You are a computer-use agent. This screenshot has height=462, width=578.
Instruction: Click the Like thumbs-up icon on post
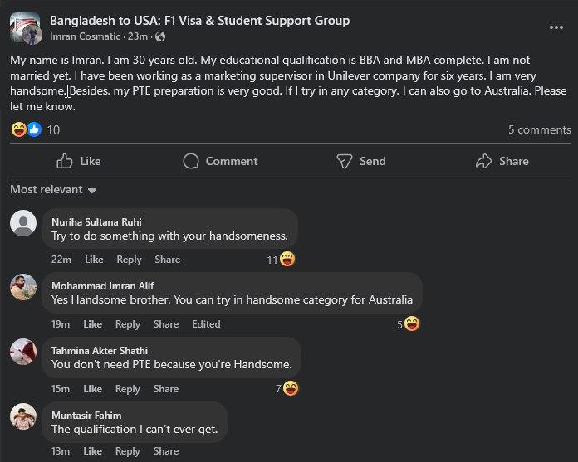click(65, 161)
